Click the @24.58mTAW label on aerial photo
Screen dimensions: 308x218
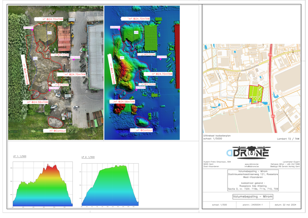(x=38, y=102)
